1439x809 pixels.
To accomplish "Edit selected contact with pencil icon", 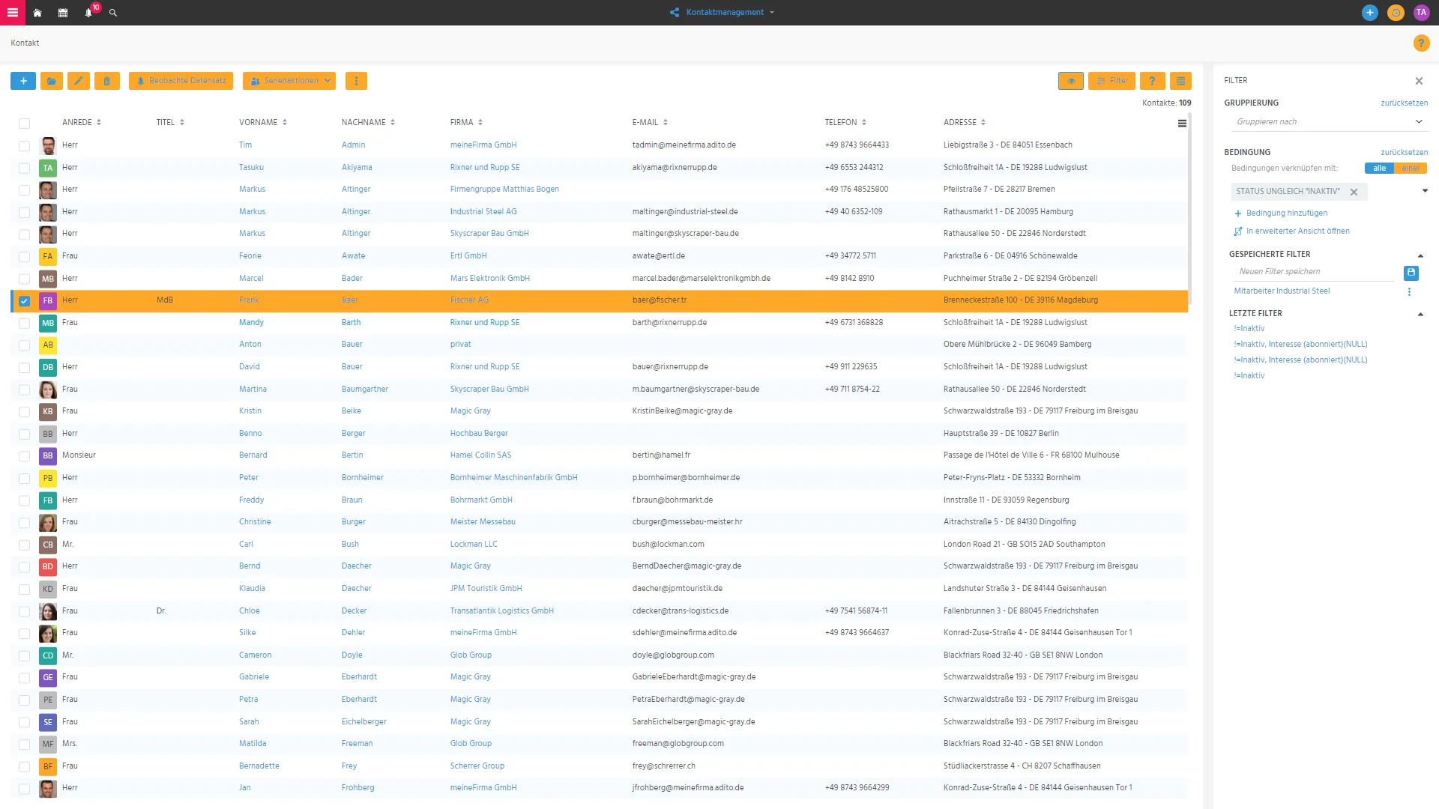I will (x=79, y=81).
